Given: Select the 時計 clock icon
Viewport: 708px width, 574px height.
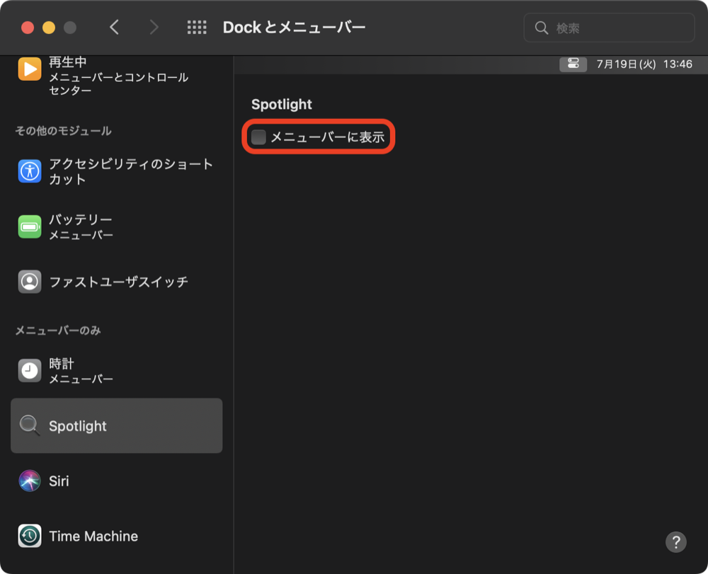Looking at the screenshot, I should (29, 370).
